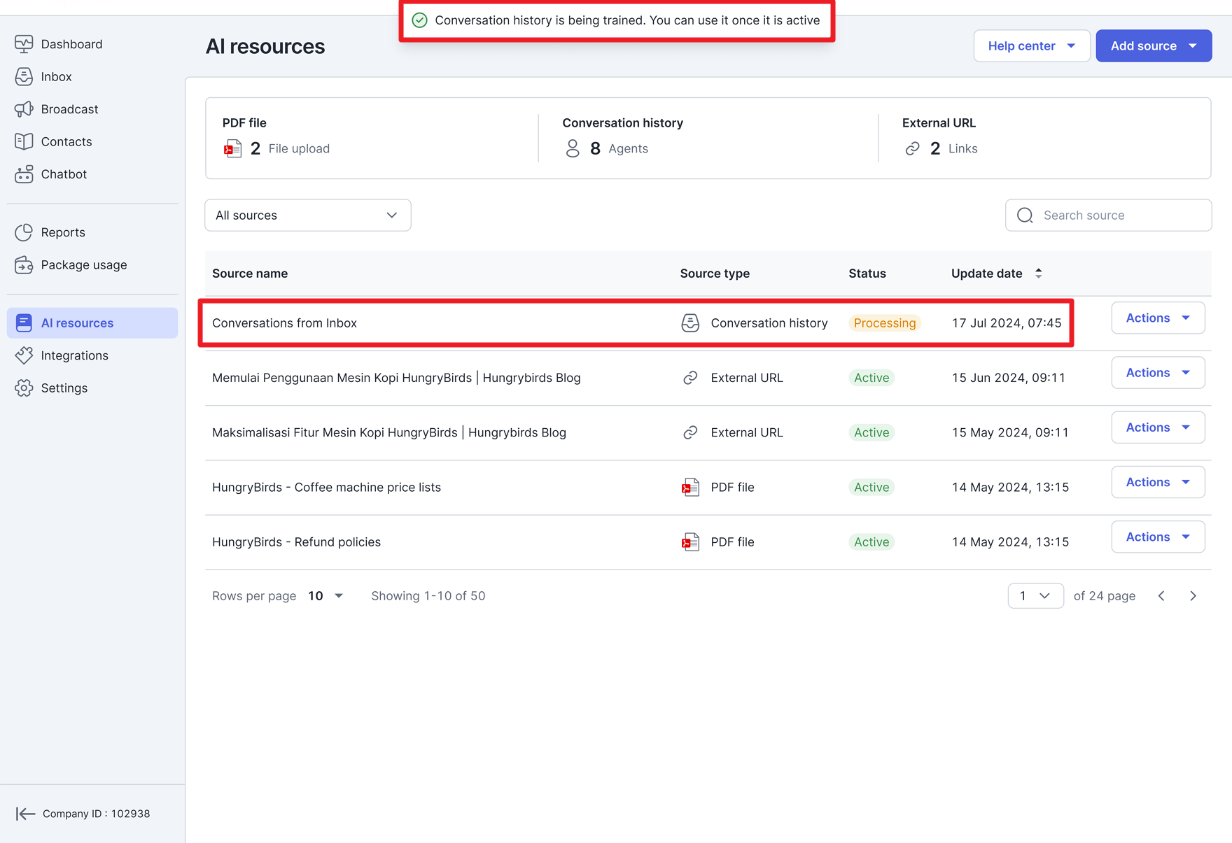Open Actions for Memulai Penggunaan Mesin Kopi row
The width and height of the screenshot is (1232, 843).
pos(1158,373)
